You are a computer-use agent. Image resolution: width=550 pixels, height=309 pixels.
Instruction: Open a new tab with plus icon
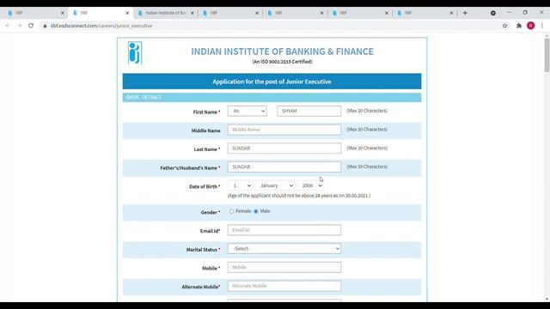click(465, 13)
